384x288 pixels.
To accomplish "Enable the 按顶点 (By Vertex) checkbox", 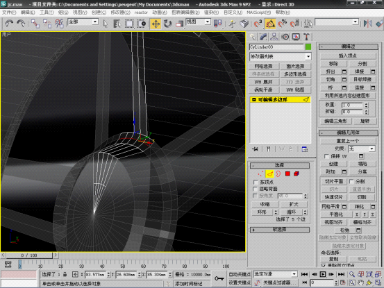I will click(x=255, y=182).
